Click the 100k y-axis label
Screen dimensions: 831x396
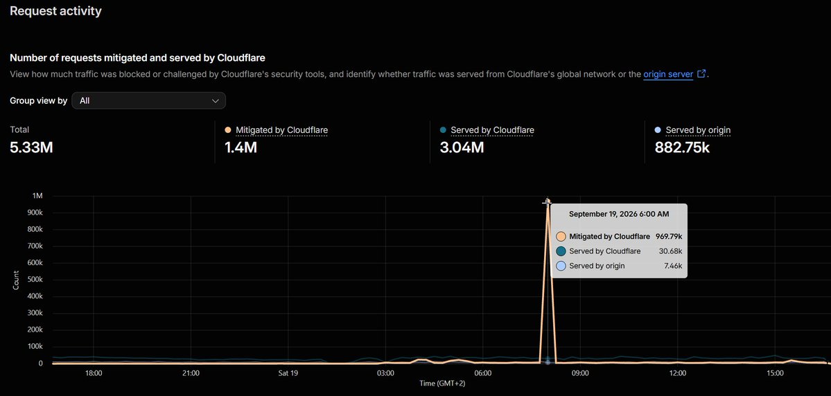click(x=33, y=346)
